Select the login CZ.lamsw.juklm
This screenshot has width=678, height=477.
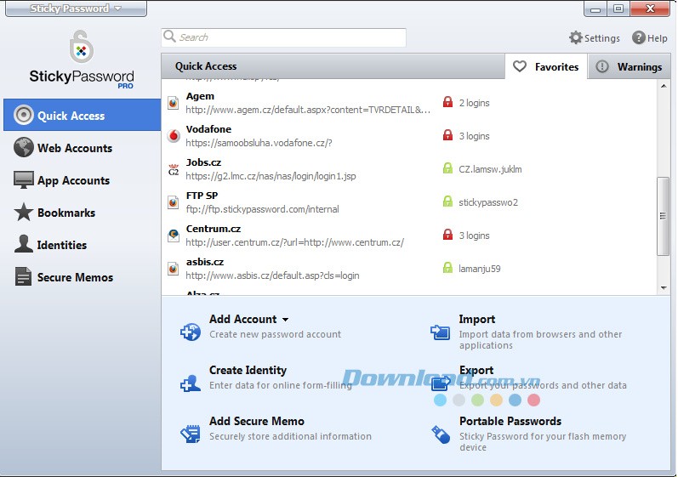(490, 169)
